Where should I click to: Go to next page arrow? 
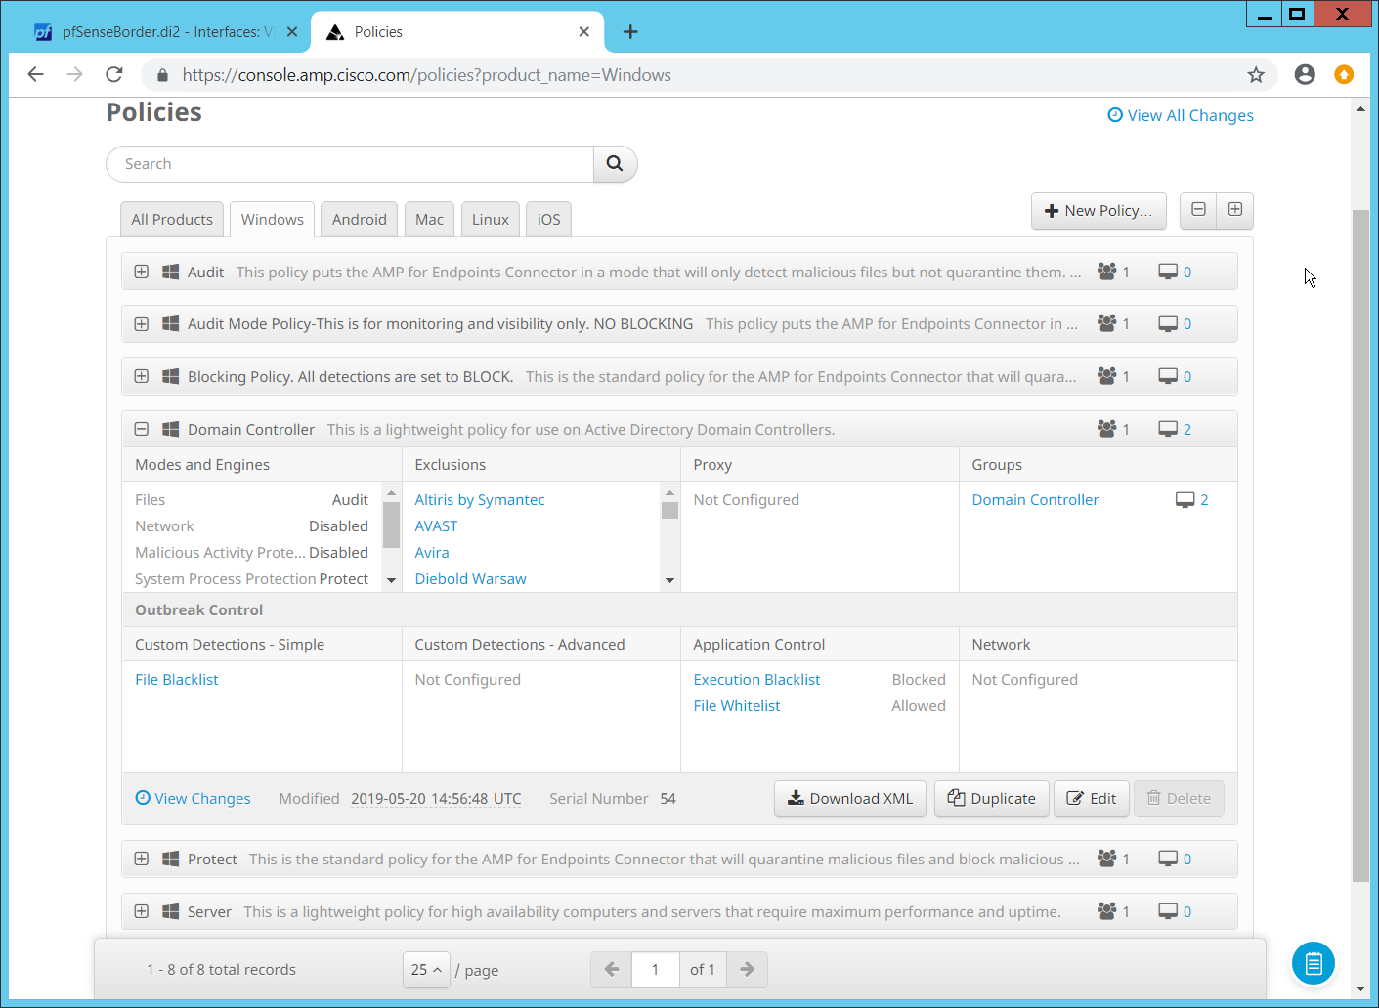coord(747,970)
